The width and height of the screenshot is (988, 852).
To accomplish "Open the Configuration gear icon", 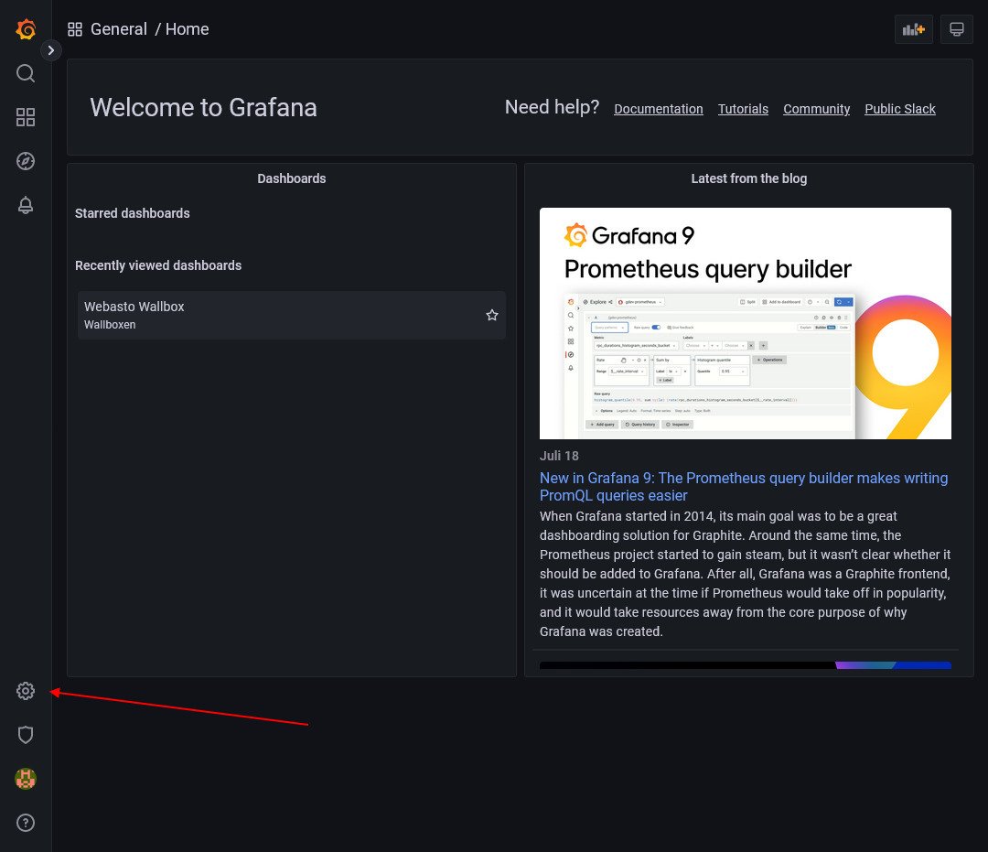I will tap(26, 691).
